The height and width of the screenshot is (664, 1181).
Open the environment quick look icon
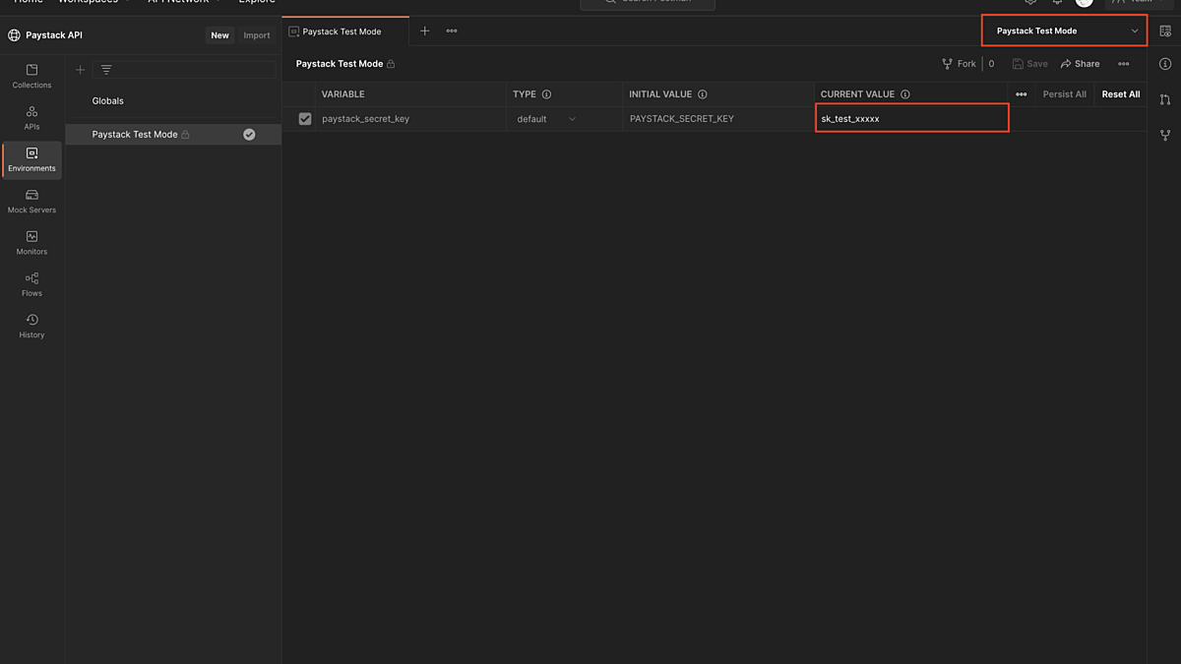1165,31
